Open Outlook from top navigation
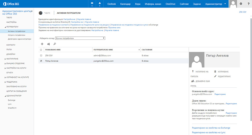The image size is (252, 135). click(x=111, y=4)
